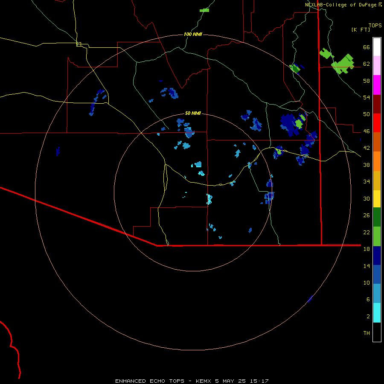Click the 50 legend value

pyautogui.click(x=367, y=114)
